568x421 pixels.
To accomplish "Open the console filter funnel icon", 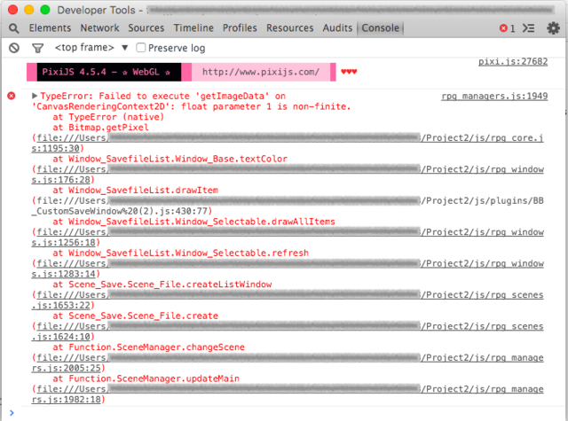I will pyautogui.click(x=37, y=48).
